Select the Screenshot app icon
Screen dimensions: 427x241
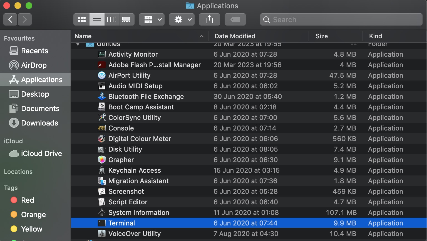coord(102,191)
